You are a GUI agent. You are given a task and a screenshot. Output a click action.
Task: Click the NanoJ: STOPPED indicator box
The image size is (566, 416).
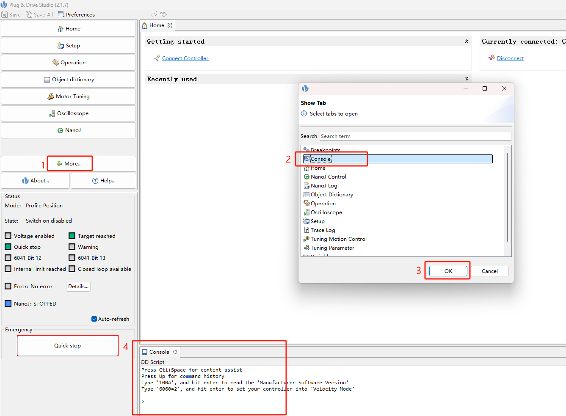pos(8,303)
